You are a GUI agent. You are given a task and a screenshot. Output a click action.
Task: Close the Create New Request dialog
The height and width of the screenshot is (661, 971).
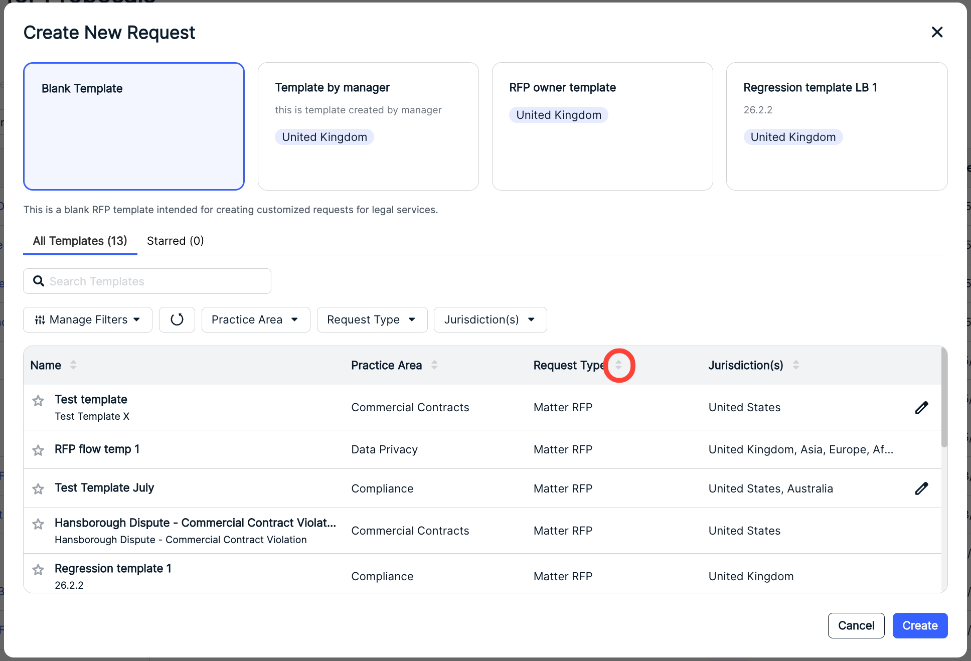[x=937, y=32]
